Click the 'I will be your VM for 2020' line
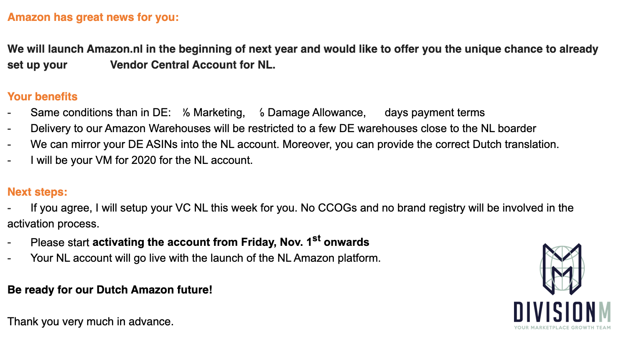The width and height of the screenshot is (626, 337). coord(142,160)
